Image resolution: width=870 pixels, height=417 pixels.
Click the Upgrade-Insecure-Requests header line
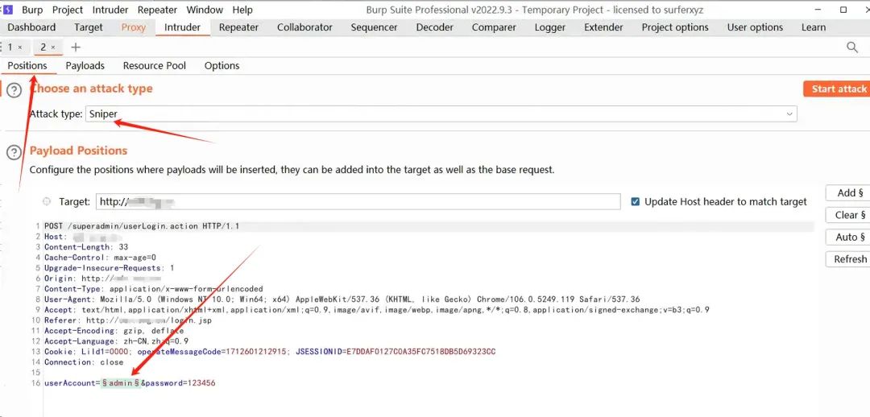pos(110,268)
